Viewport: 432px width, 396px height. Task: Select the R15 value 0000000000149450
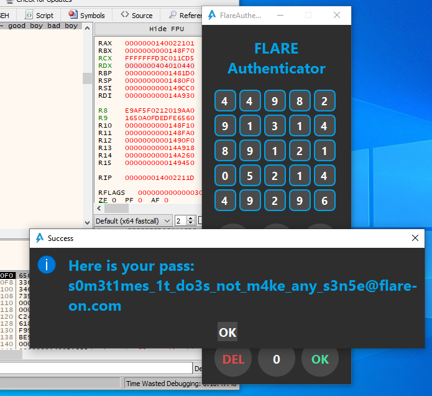[x=160, y=163]
